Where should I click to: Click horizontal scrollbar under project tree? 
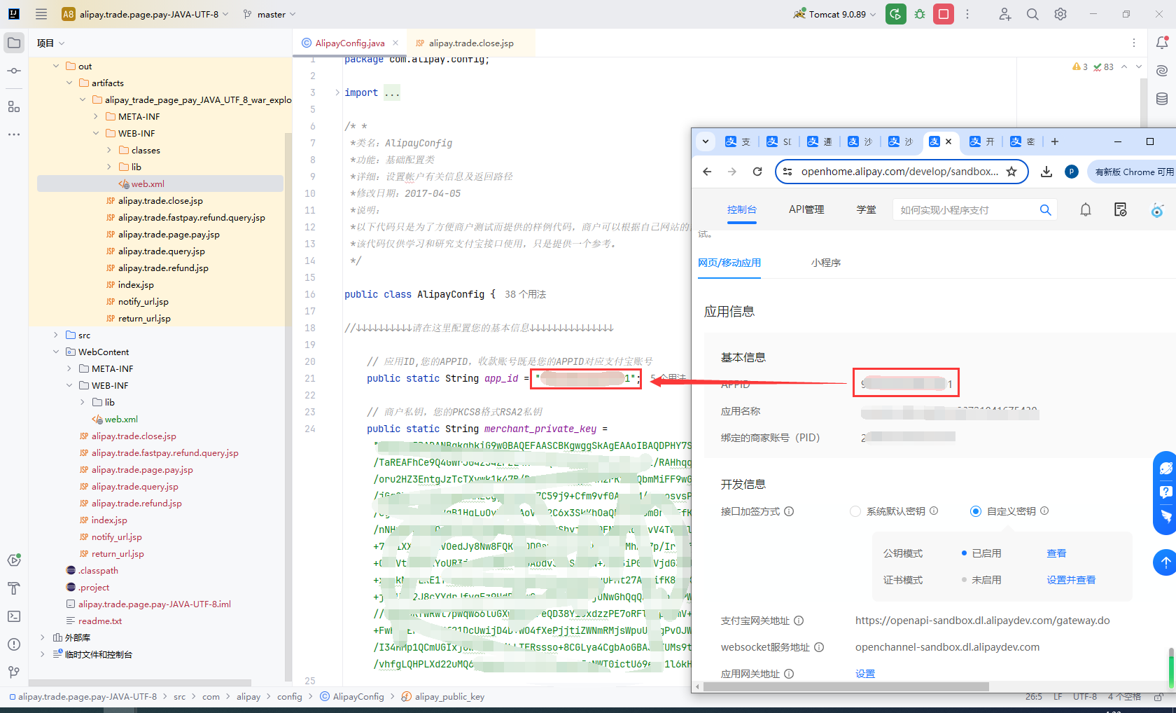140,682
